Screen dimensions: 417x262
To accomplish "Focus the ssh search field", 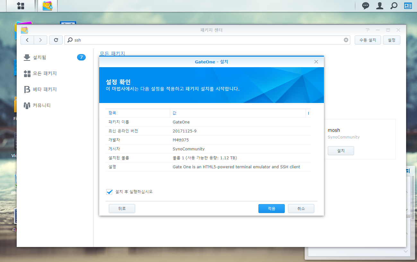I will (207, 40).
